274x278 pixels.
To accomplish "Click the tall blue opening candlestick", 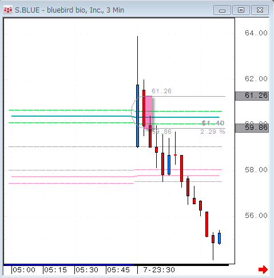I will click(137, 116).
